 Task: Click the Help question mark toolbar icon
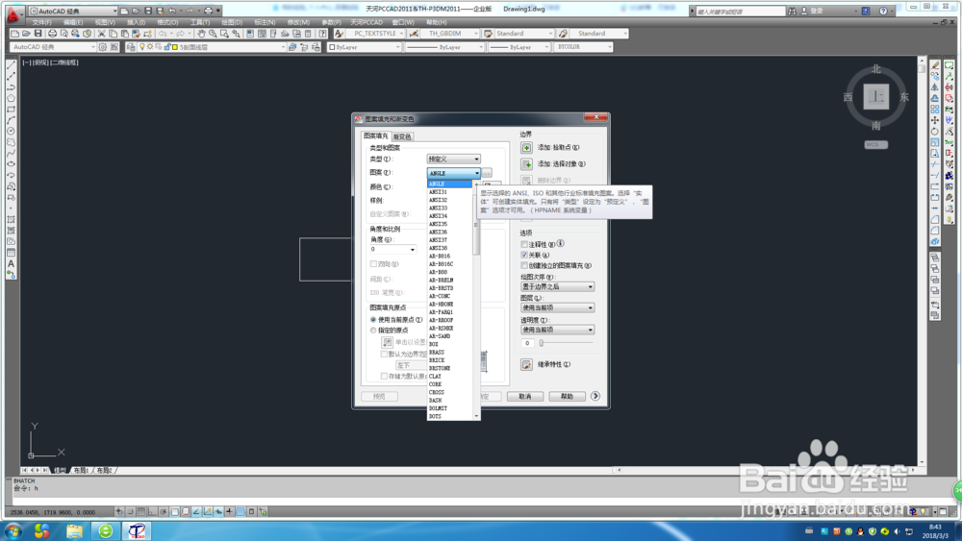pyautogui.click(x=322, y=34)
